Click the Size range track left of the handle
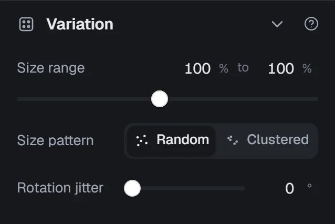Screen dimensions: 335x224 point(84,99)
